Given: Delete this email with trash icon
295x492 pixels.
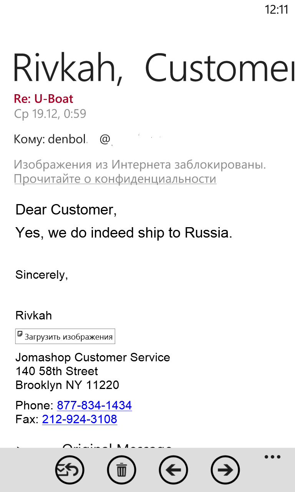Looking at the screenshot, I should click(121, 470).
